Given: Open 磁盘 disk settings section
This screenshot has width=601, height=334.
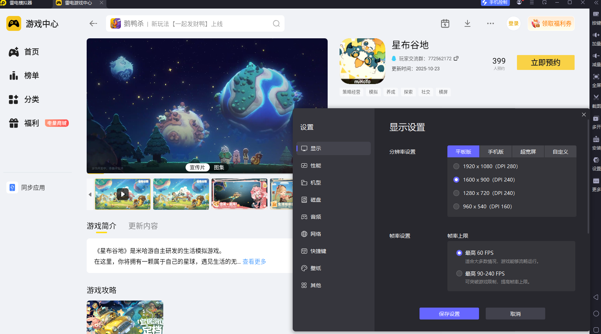Looking at the screenshot, I should 334,200.
